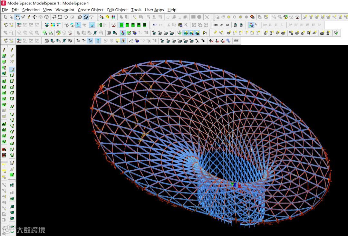
Task: Activate the pan hand tool
Action: point(17,17)
